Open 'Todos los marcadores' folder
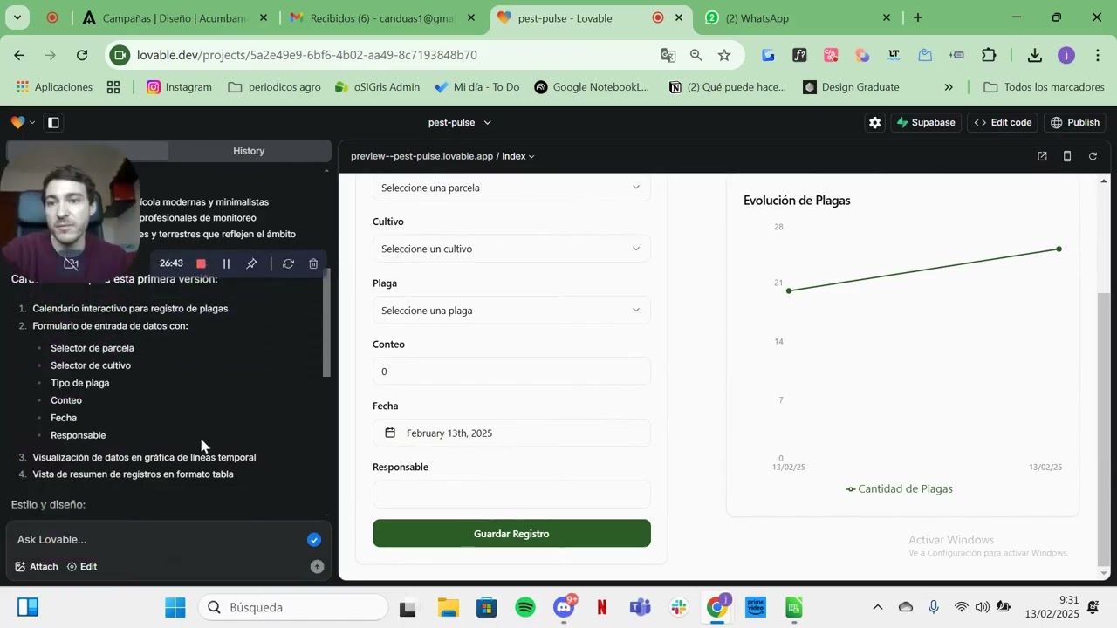 coord(1044,87)
